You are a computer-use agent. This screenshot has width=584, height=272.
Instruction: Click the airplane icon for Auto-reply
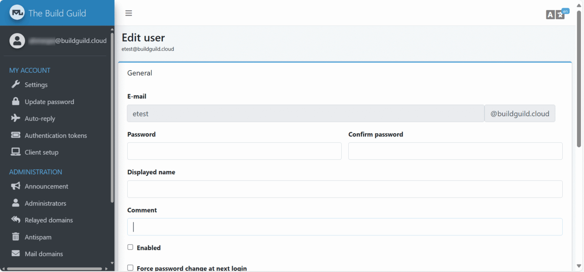15,119
